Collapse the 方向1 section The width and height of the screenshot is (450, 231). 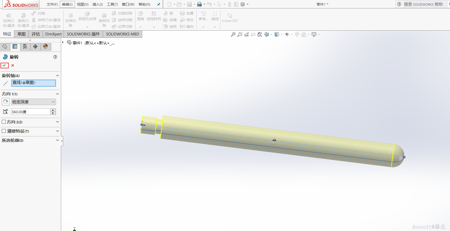click(x=58, y=94)
